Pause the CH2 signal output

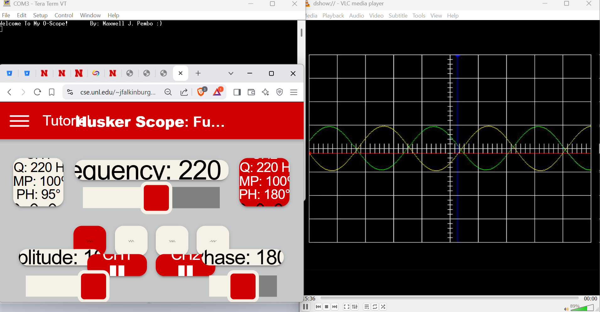point(185,265)
